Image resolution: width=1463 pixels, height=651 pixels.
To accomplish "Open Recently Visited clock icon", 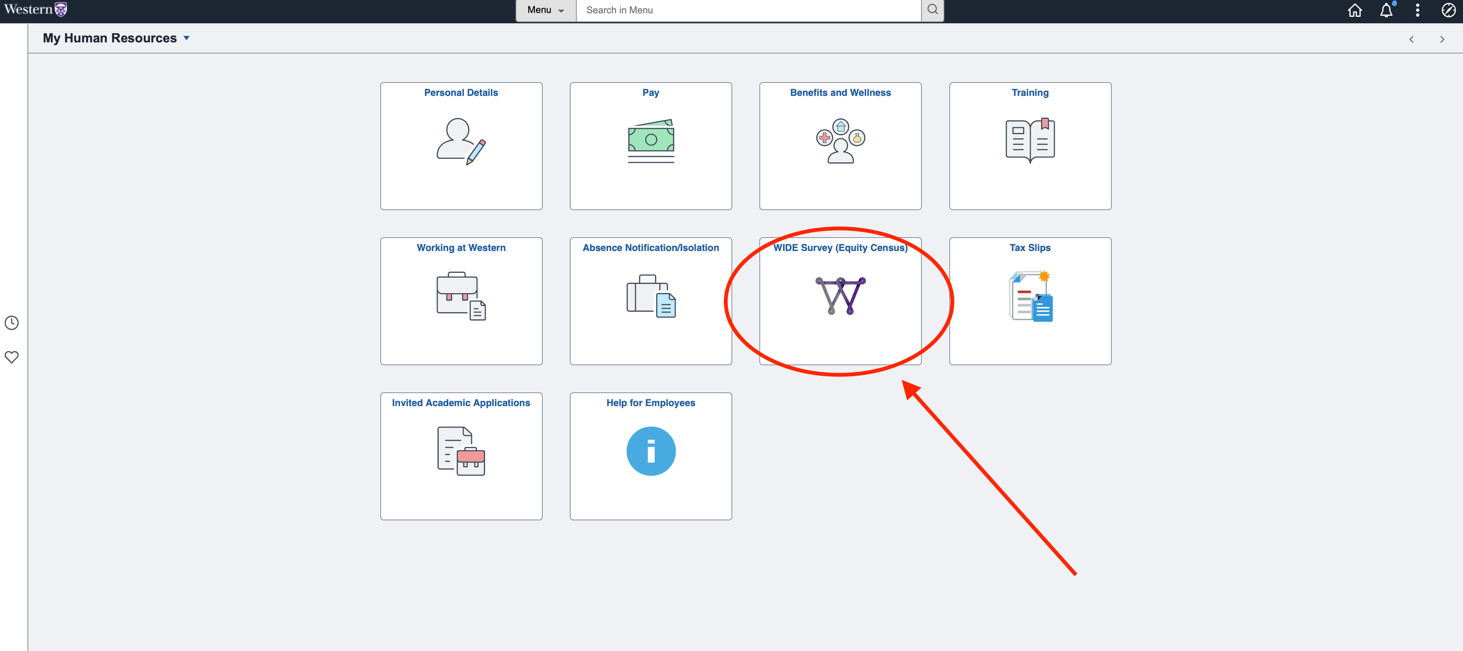I will [11, 323].
